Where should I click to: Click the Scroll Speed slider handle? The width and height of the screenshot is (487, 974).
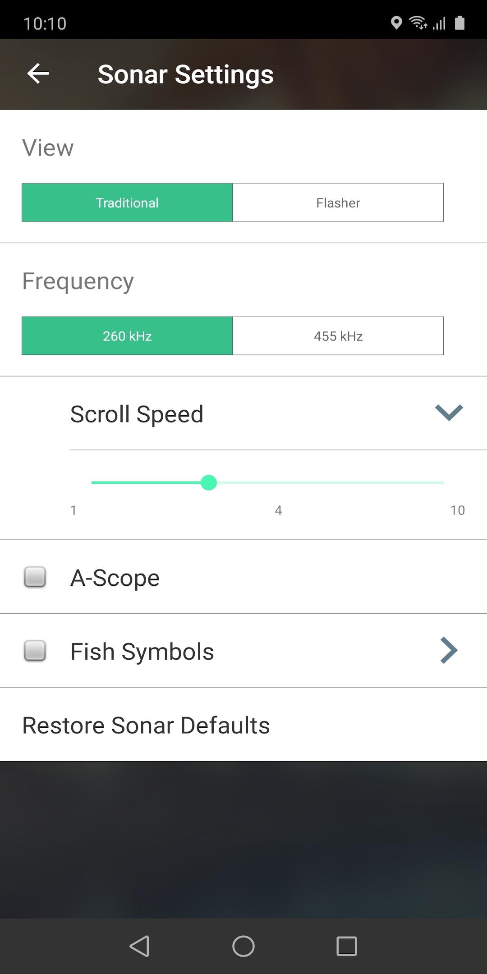[x=209, y=482]
